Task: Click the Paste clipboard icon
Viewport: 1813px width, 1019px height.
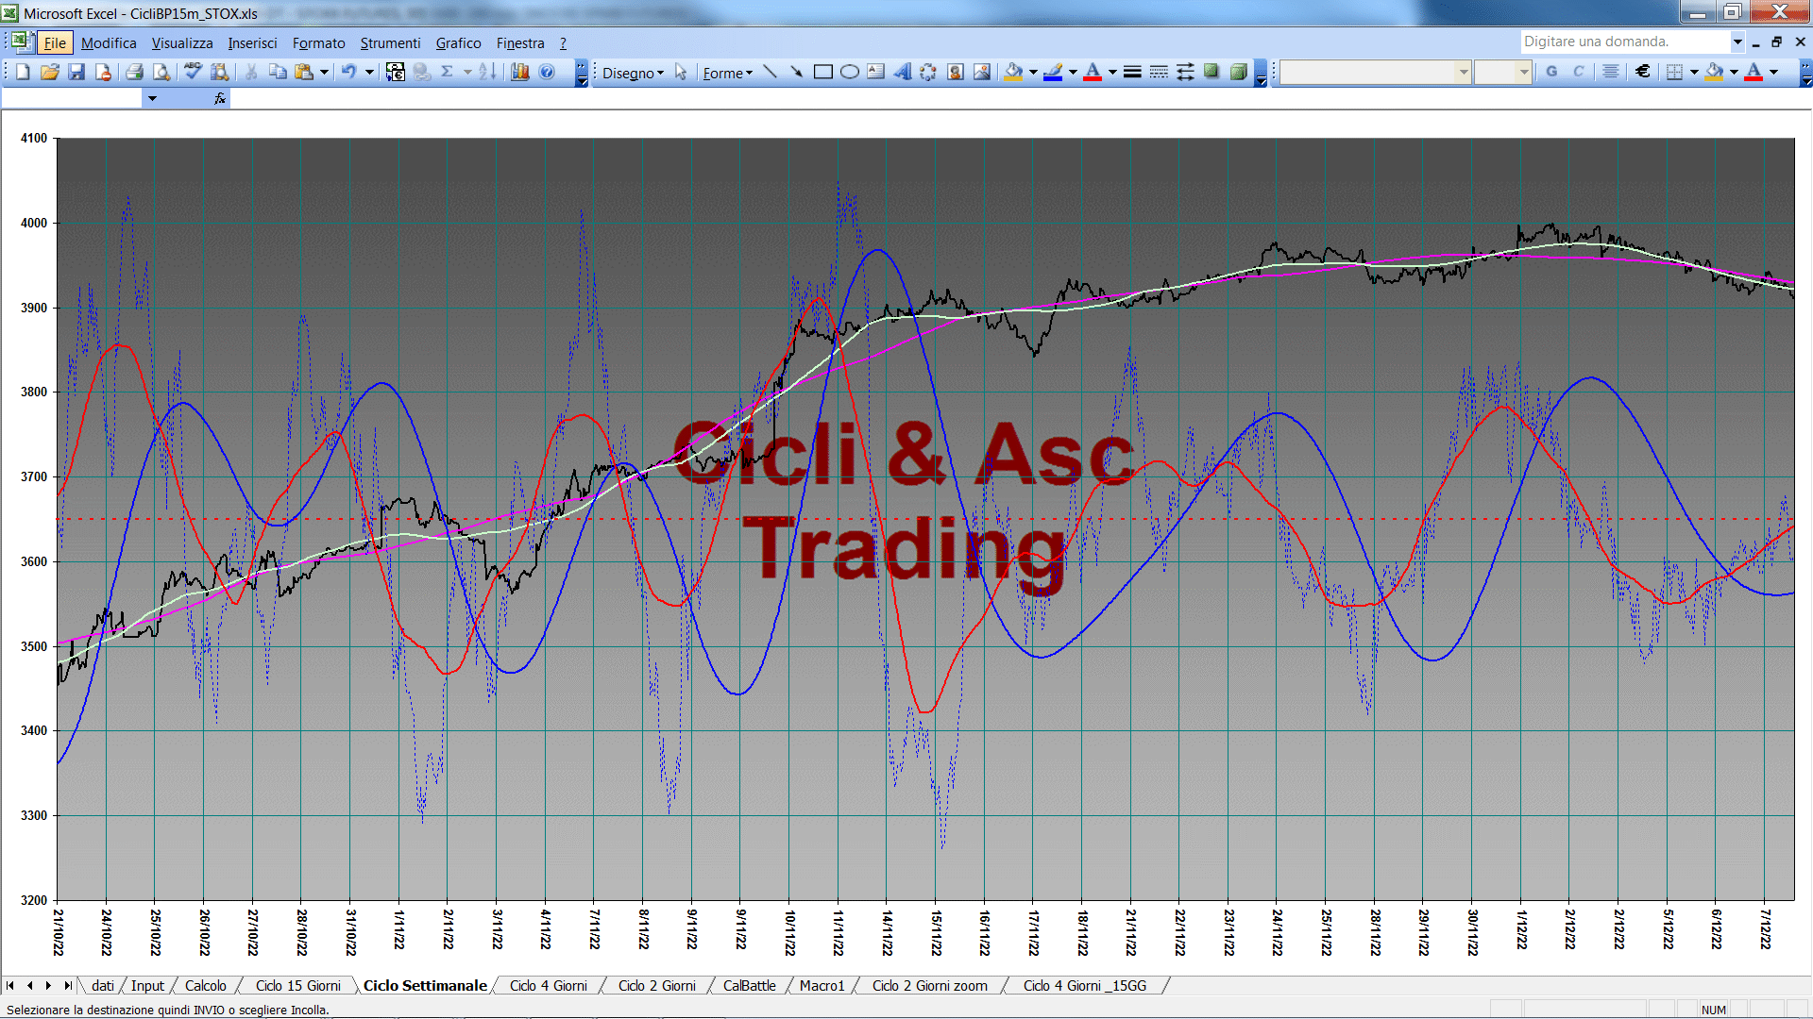Action: [304, 72]
